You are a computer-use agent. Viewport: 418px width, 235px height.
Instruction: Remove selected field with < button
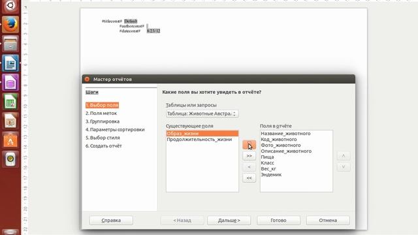tap(249, 167)
